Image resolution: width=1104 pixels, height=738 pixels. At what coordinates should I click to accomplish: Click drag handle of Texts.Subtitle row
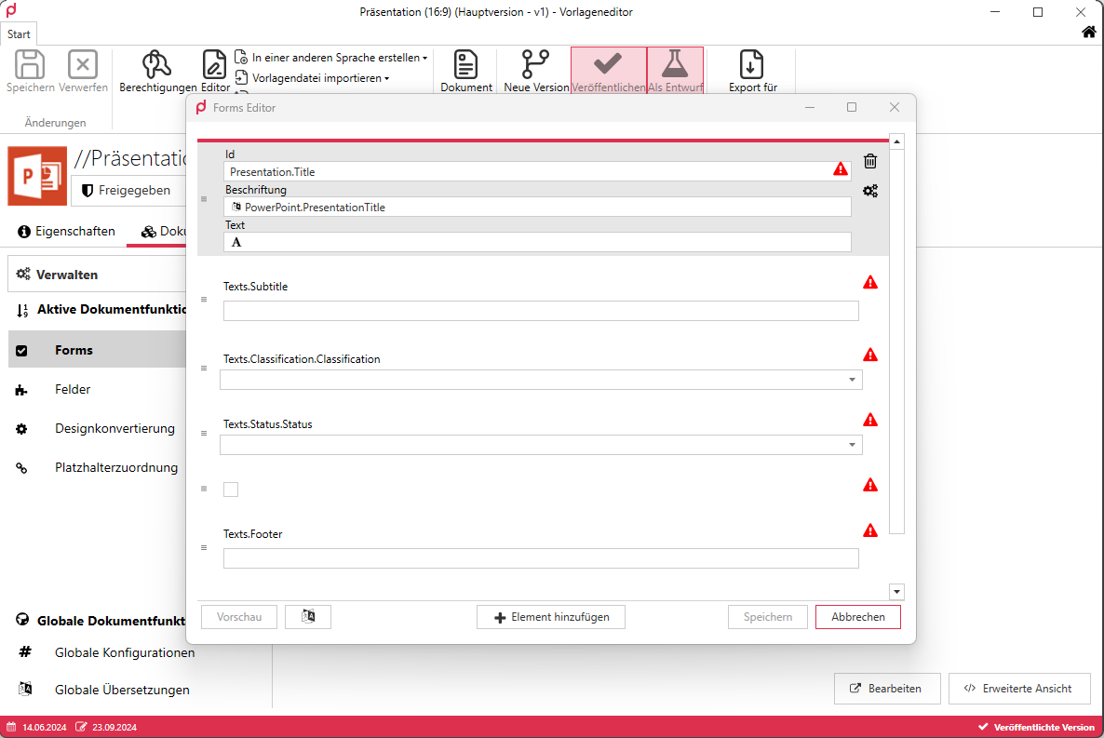204,300
